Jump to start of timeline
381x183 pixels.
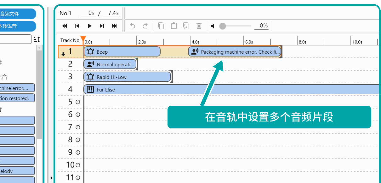64,26
